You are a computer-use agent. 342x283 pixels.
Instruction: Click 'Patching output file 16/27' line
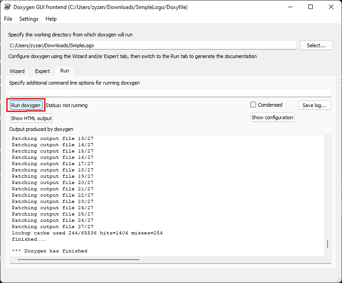[x=53, y=157]
